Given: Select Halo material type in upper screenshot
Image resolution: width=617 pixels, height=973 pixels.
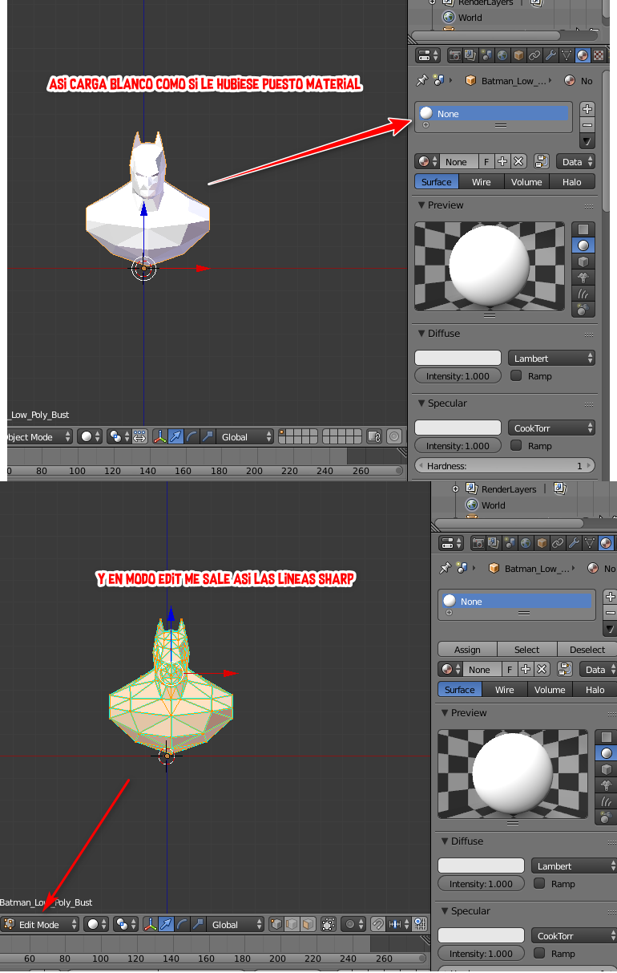Looking at the screenshot, I should [572, 182].
